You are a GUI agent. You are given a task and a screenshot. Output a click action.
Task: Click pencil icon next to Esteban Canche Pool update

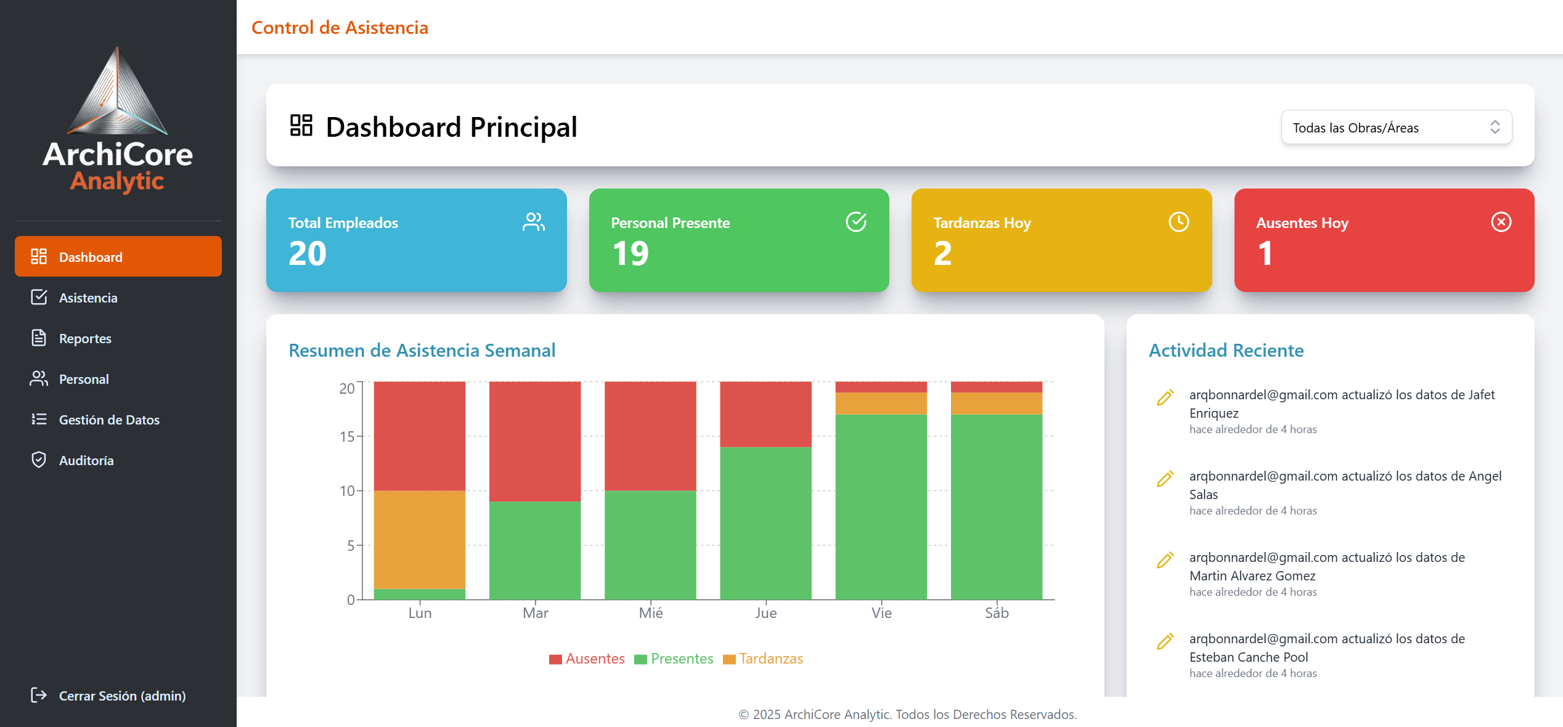[x=1165, y=641]
